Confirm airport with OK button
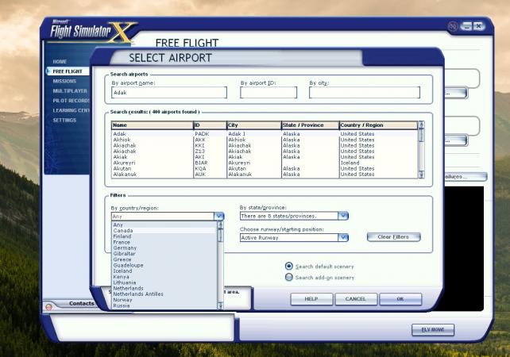 click(x=400, y=299)
